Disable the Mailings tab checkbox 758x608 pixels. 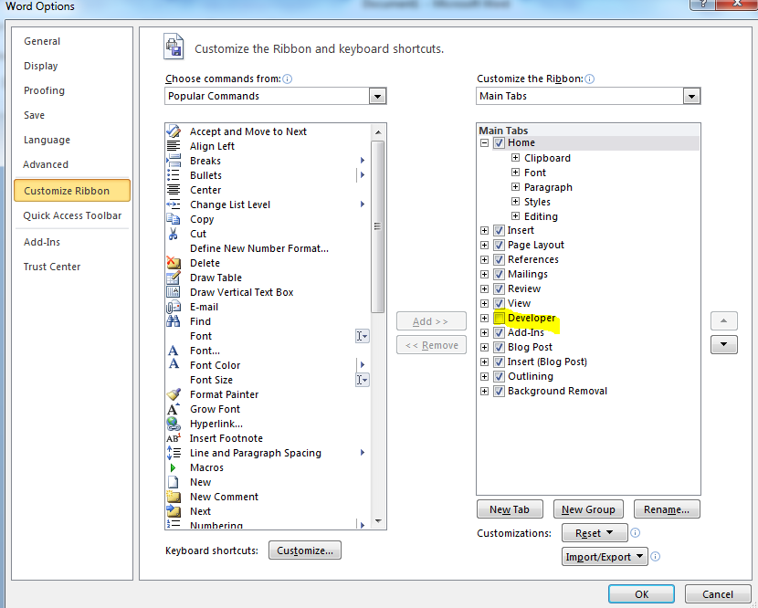tap(498, 274)
